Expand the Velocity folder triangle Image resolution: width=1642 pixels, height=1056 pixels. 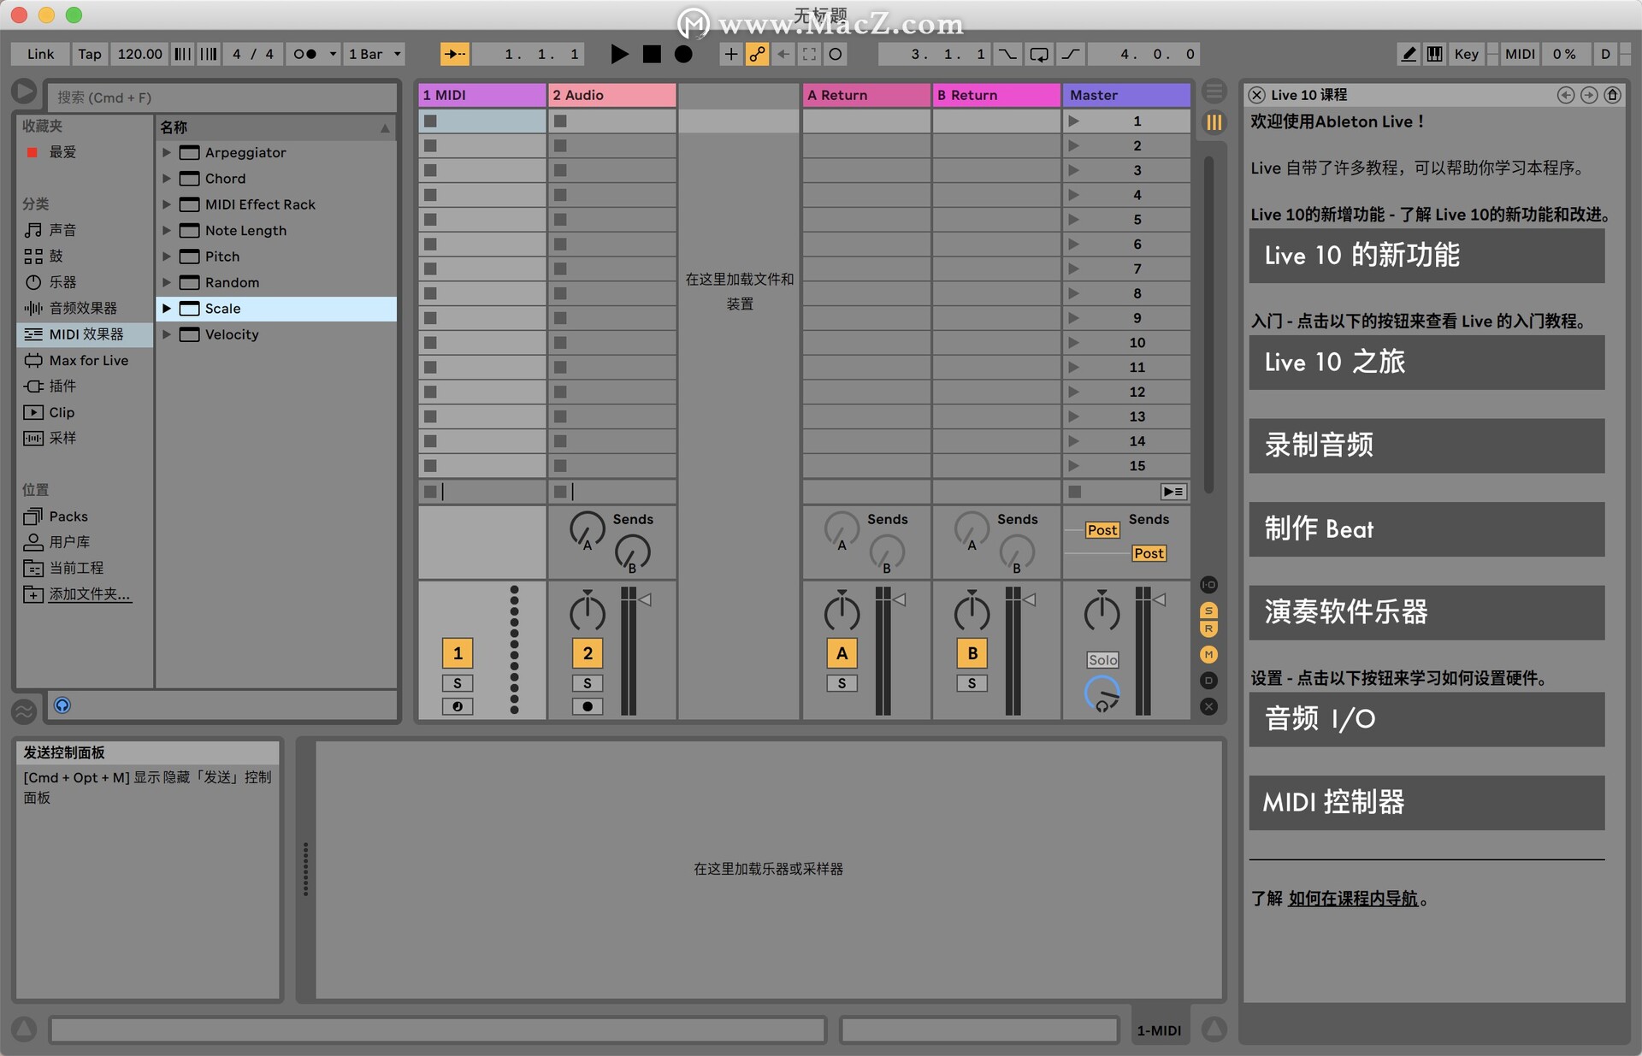168,334
